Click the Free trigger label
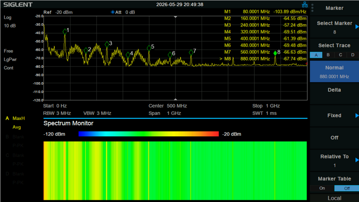 pyautogui.click(x=9, y=51)
